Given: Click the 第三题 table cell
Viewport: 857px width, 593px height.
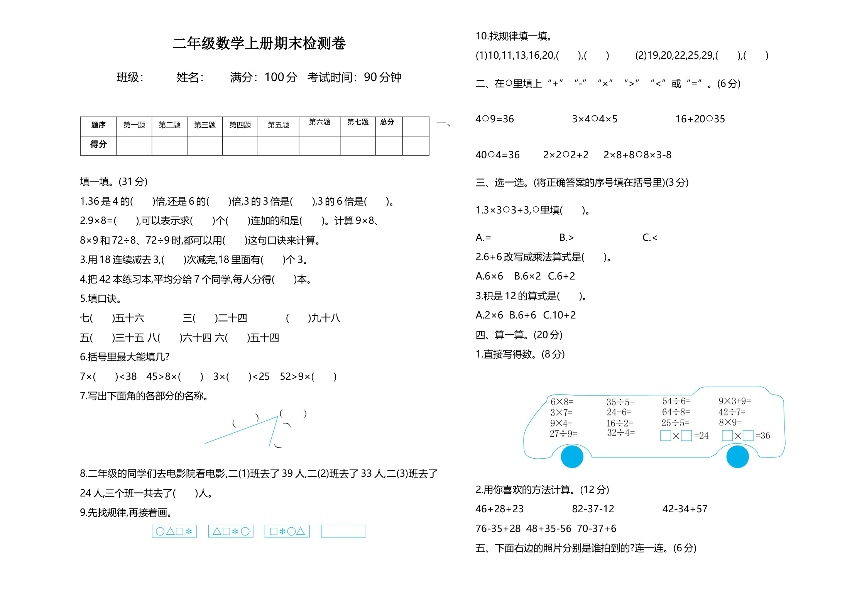Looking at the screenshot, I should coord(205,126).
